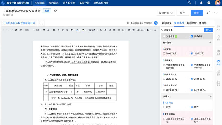Align text left
222x125 pixels.
101,30
